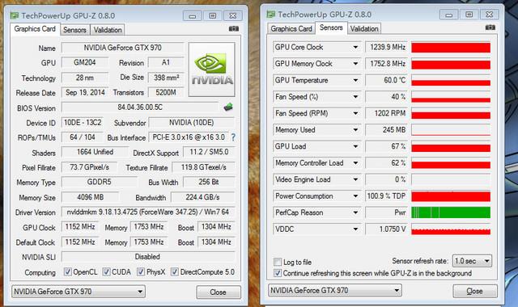The width and height of the screenshot is (518, 307).
Task: Open the GPU Temperature sensor dropdown
Action: [355, 80]
